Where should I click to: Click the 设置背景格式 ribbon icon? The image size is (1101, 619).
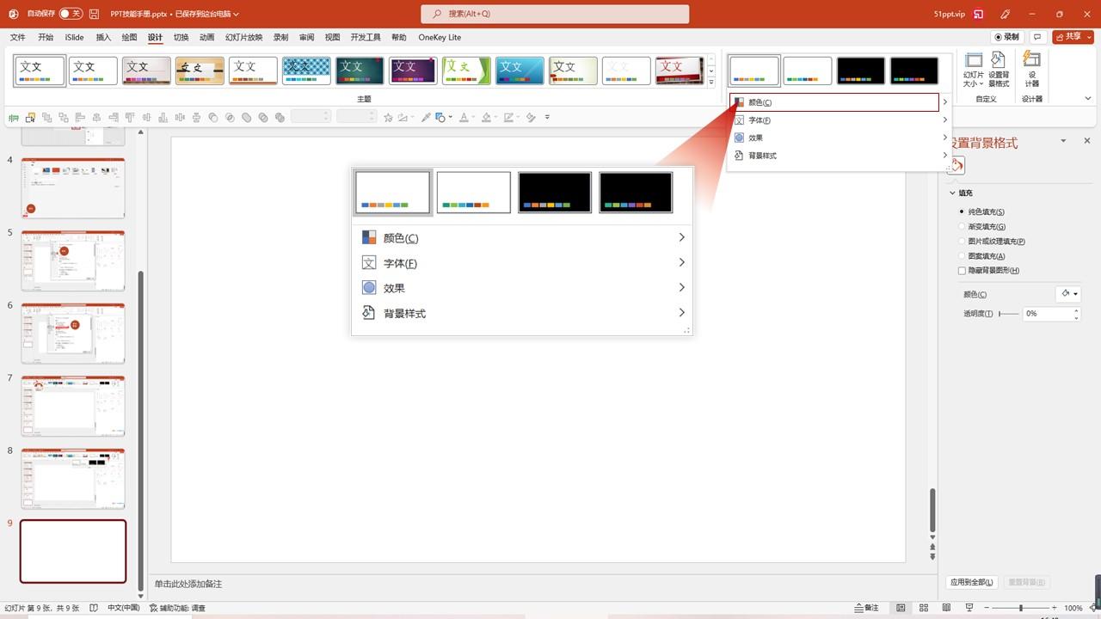tap(999, 70)
